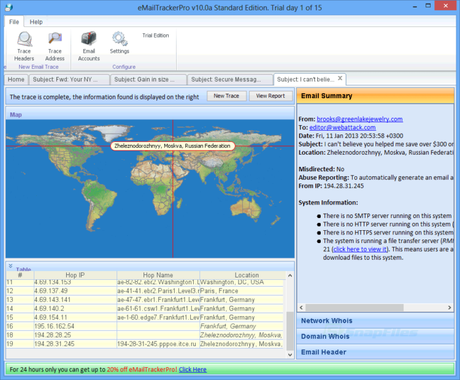Click the Email Summary scroll right arrow
This screenshot has height=380, width=460.
(x=450, y=308)
